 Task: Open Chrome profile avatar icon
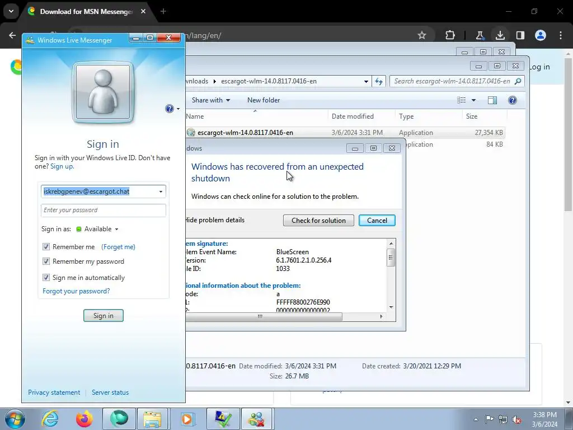click(x=541, y=35)
